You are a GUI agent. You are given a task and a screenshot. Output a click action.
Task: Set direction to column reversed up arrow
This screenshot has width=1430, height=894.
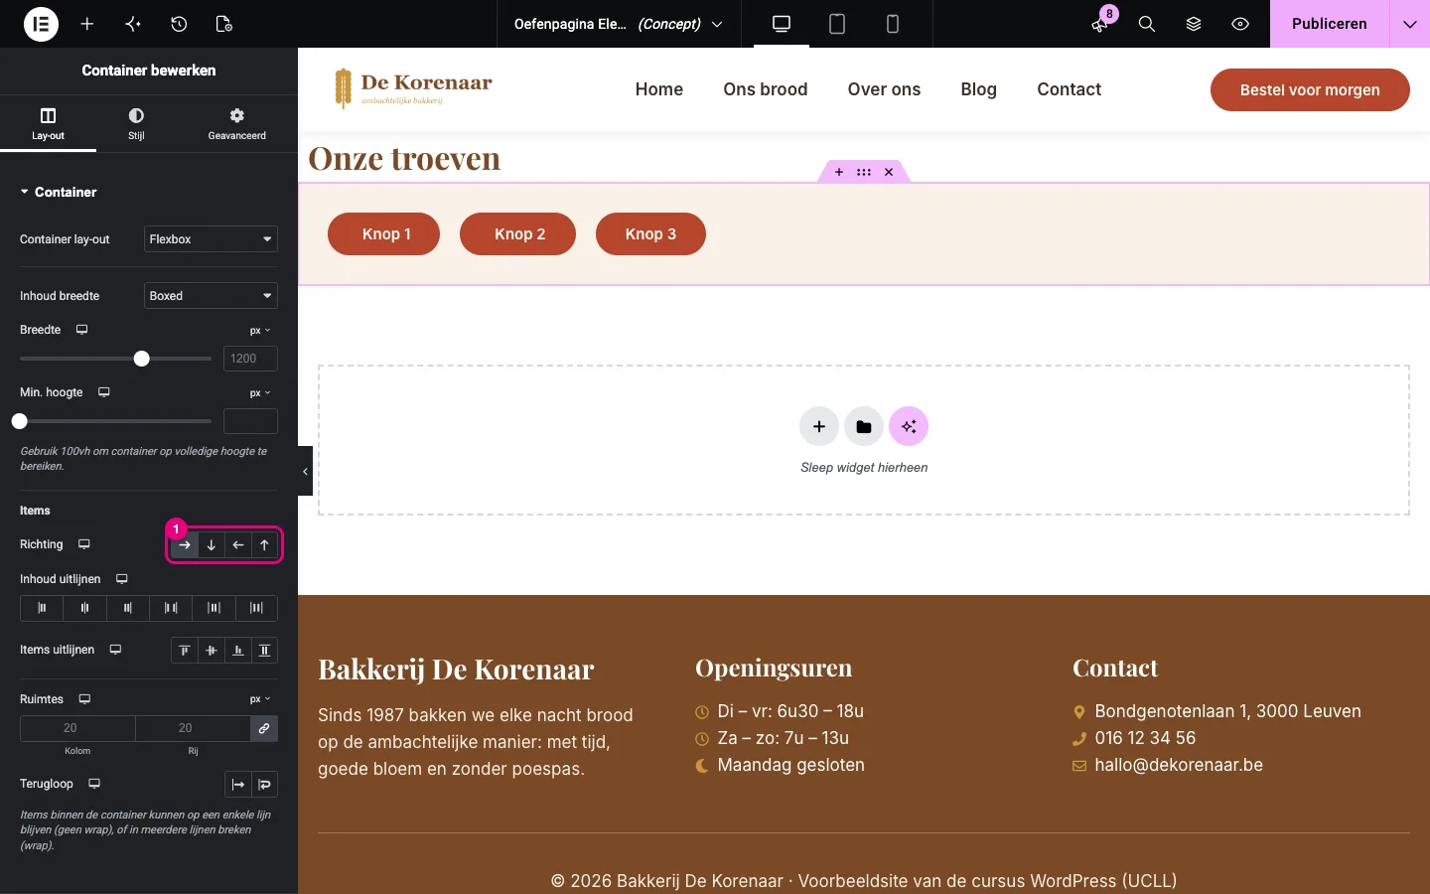[264, 544]
